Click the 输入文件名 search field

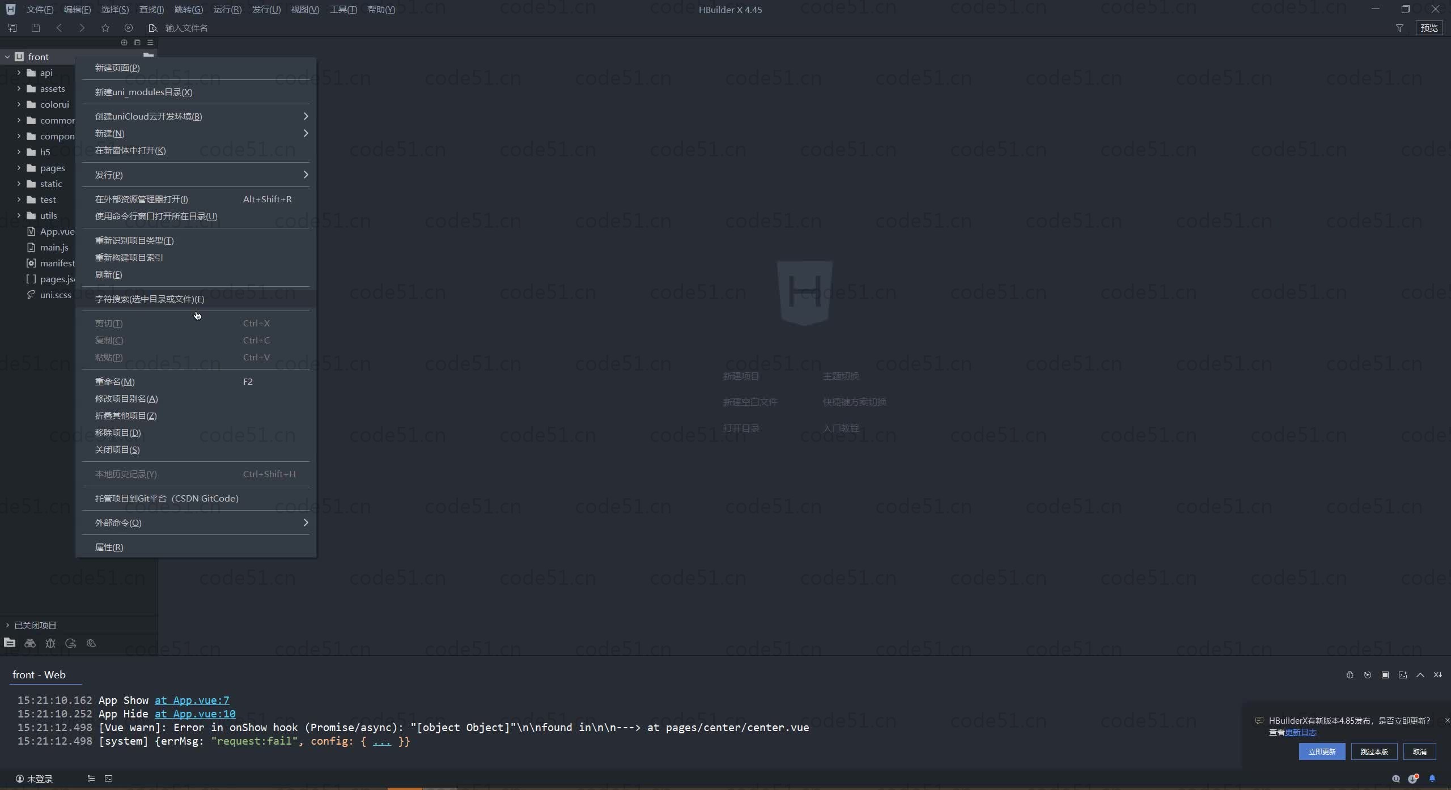click(187, 28)
